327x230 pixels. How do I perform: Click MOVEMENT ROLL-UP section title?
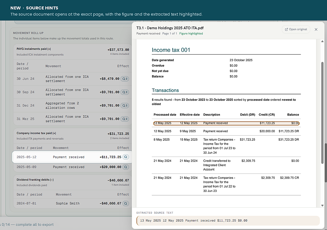pos(28,33)
